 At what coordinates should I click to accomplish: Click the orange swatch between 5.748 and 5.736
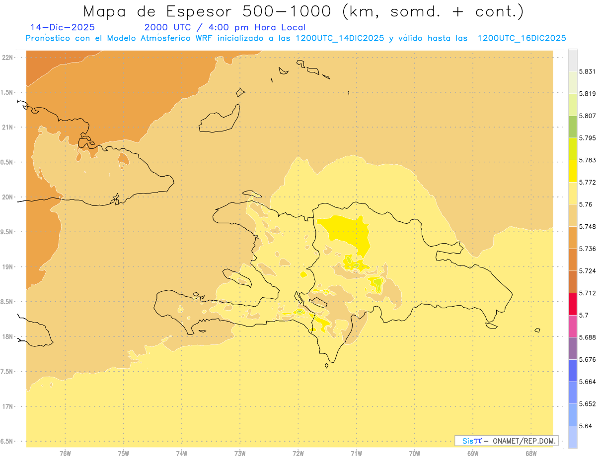[573, 237]
